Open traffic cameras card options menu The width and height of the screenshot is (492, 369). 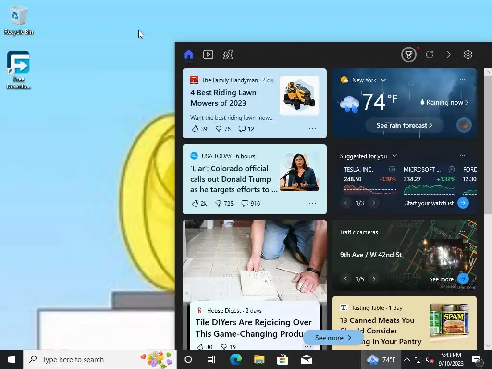point(462,232)
